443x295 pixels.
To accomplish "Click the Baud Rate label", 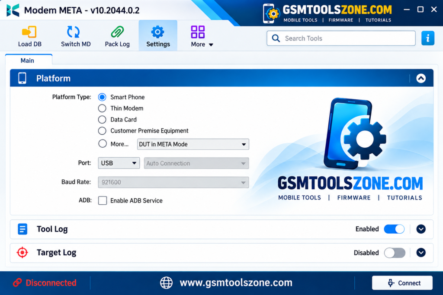I will pos(76,182).
